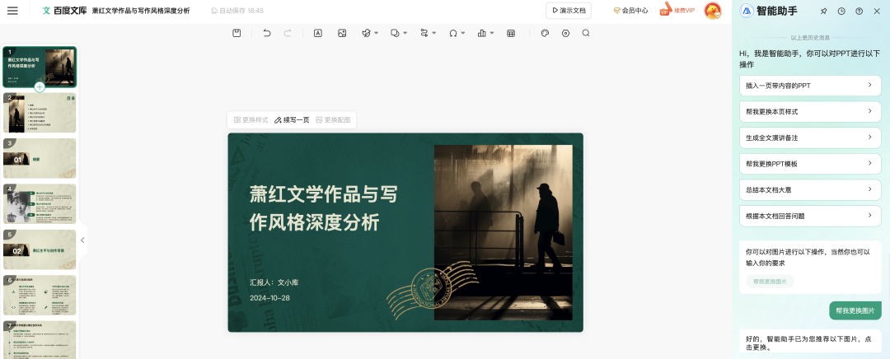Image resolution: width=890 pixels, height=359 pixels.
Task: Add new slide via plus icon
Action: tap(40, 86)
